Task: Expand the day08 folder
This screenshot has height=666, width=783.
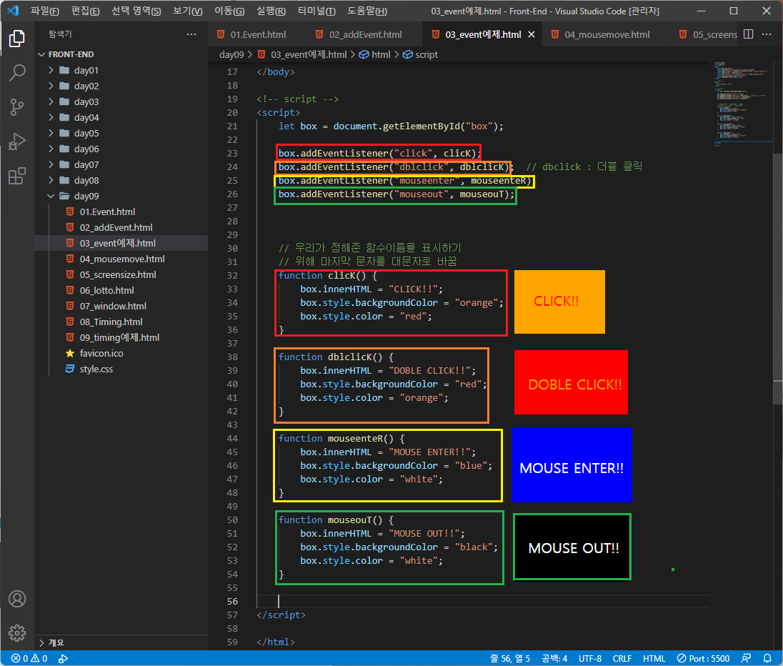Action: (51, 180)
